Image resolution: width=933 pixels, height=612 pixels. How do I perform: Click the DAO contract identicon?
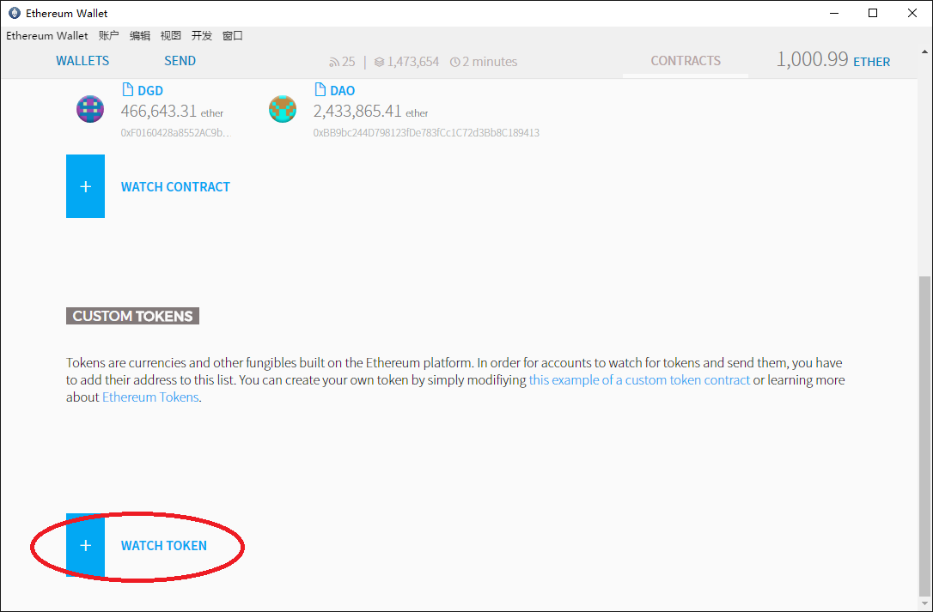pyautogui.click(x=283, y=109)
